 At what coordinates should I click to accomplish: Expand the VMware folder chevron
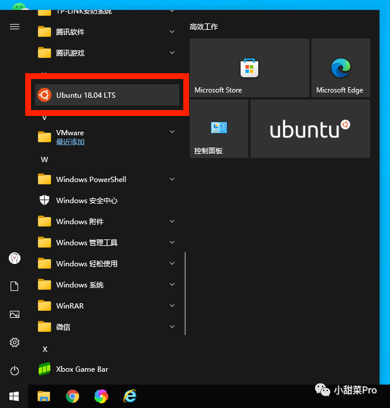point(172,132)
